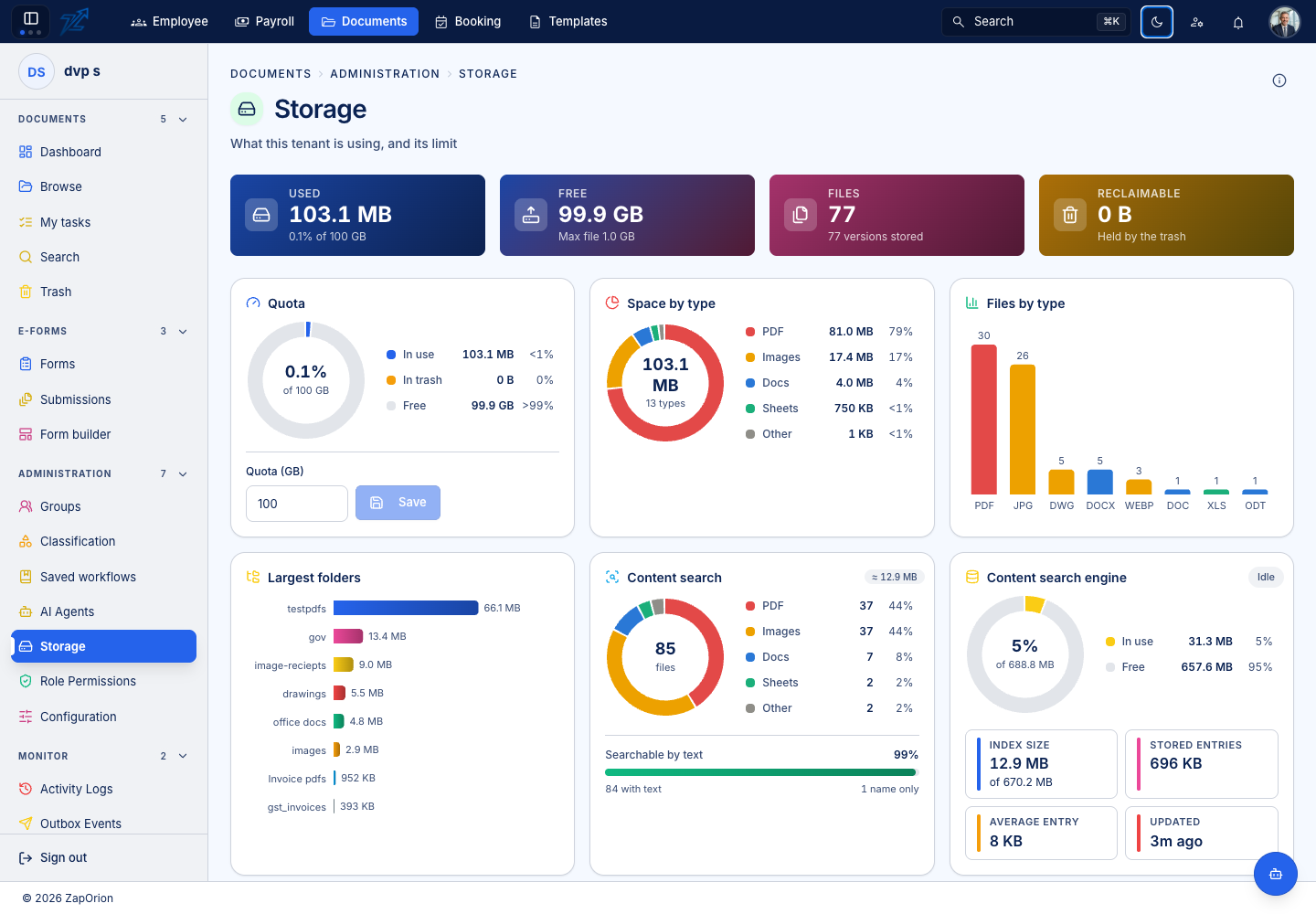1316x914 pixels.
Task: Toggle dark mode moon icon
Action: (x=1157, y=22)
